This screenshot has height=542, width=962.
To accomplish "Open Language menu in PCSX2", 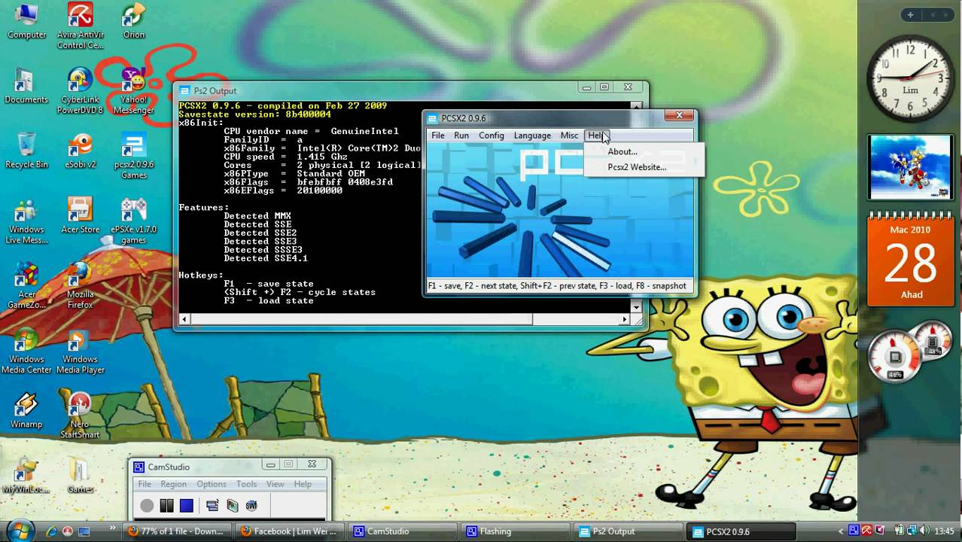I will click(x=532, y=135).
